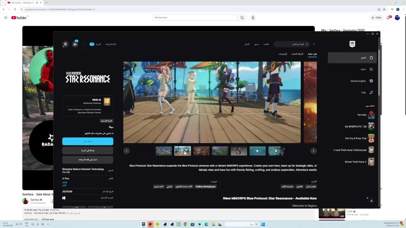Play the blue video thumbnail with play icon
The height and width of the screenshot is (228, 406).
(258, 151)
